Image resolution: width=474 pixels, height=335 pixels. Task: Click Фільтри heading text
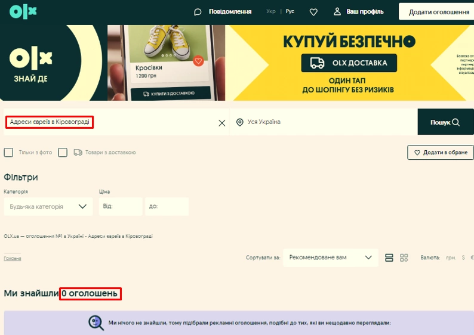click(21, 177)
